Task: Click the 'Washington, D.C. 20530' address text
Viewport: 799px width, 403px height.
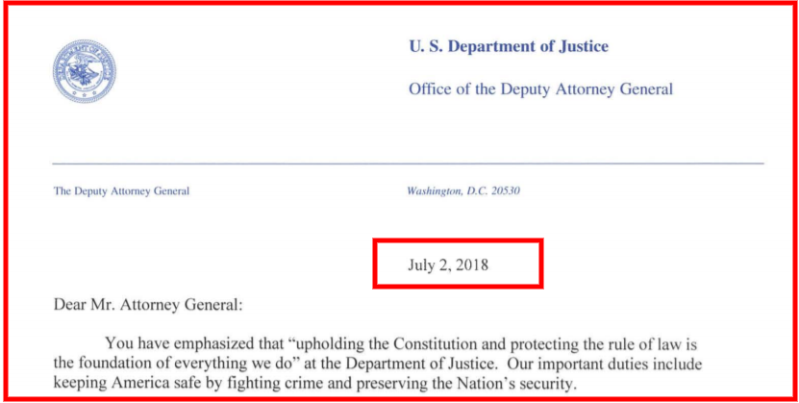Action: (x=463, y=191)
